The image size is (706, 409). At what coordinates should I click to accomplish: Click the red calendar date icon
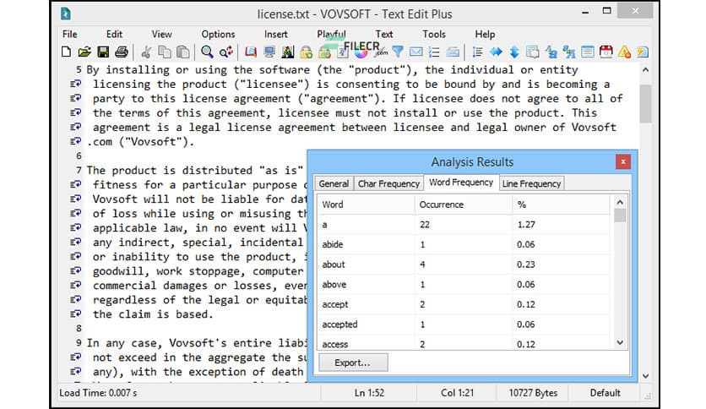point(606,52)
